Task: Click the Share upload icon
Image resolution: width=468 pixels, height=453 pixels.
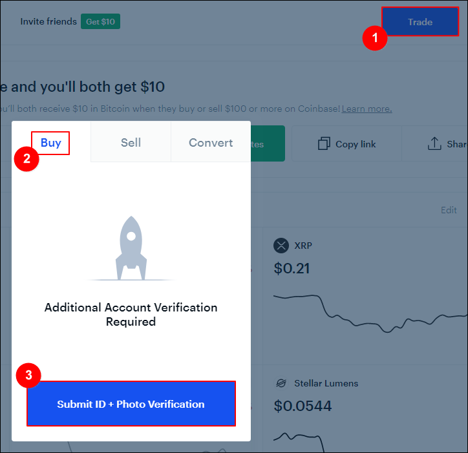Action: click(434, 143)
